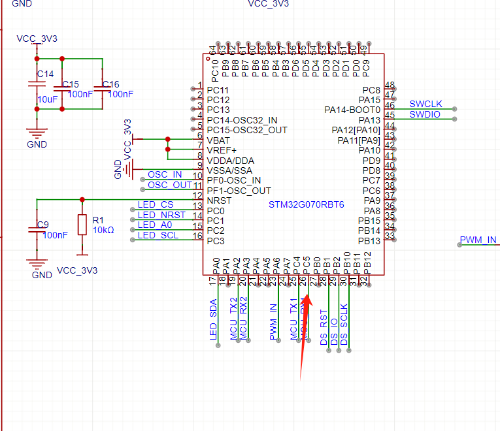Screen dimensions: 500x431
Task: Select the PC14-OSC32_IN pin name
Action: click(x=242, y=120)
